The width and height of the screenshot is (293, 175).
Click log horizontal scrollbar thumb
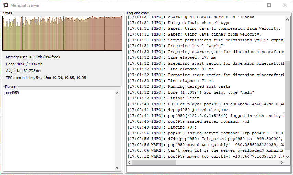(154, 162)
